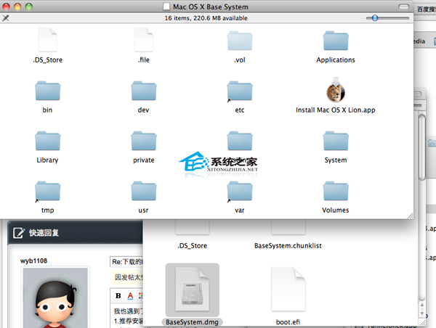The width and height of the screenshot is (436, 328).
Task: Click the reply title input field
Action: coord(126,262)
